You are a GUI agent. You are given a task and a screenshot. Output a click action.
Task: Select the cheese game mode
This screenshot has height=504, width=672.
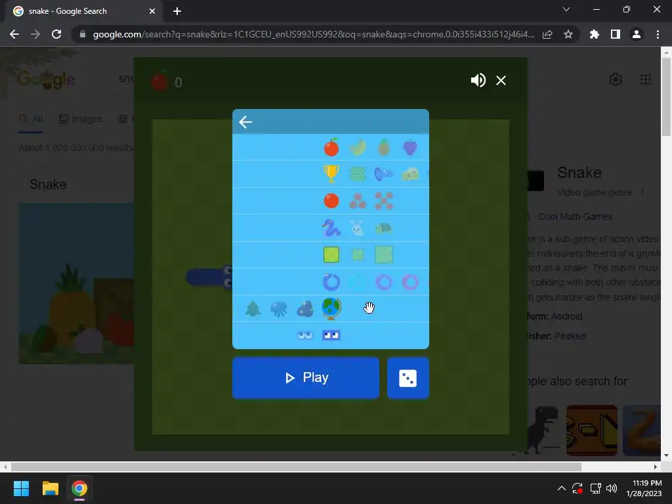410,174
